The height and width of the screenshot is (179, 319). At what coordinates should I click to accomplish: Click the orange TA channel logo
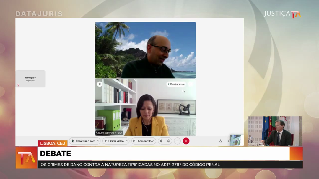pos(26,158)
